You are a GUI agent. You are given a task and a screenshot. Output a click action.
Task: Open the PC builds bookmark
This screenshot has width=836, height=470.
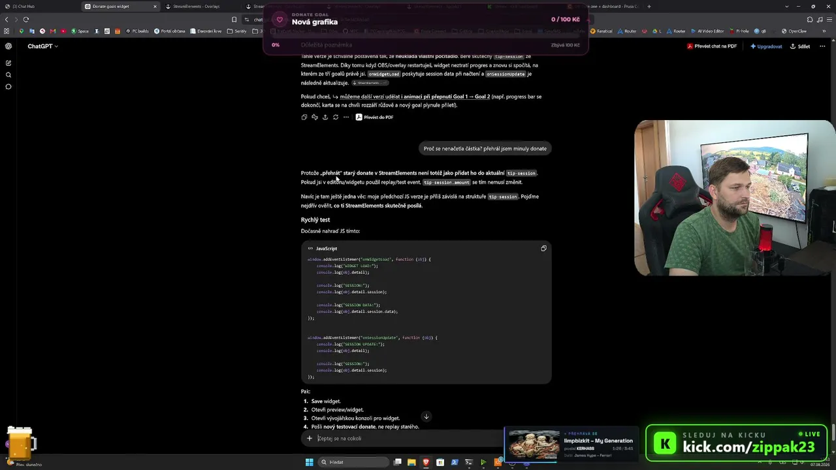point(137,31)
